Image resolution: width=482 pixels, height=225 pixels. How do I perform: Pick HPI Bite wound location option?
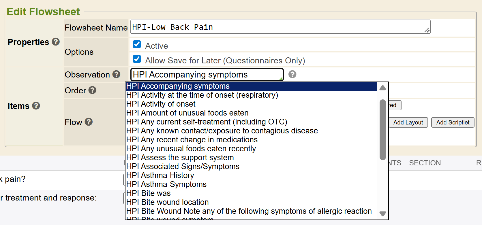(x=167, y=202)
